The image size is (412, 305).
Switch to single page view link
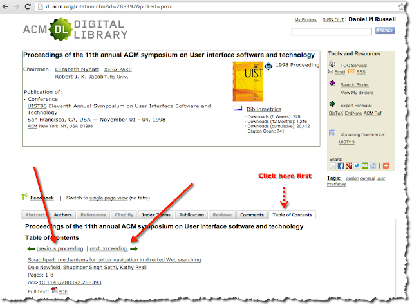pos(109,198)
